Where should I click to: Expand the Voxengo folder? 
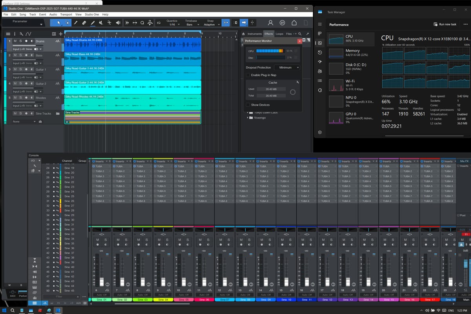coord(247,117)
